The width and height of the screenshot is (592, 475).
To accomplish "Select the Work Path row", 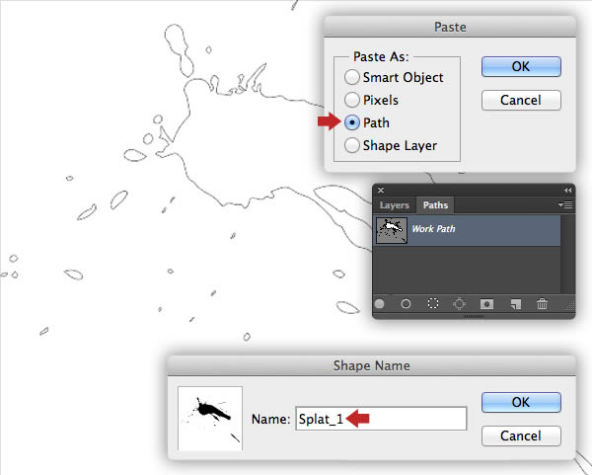I will point(467,230).
